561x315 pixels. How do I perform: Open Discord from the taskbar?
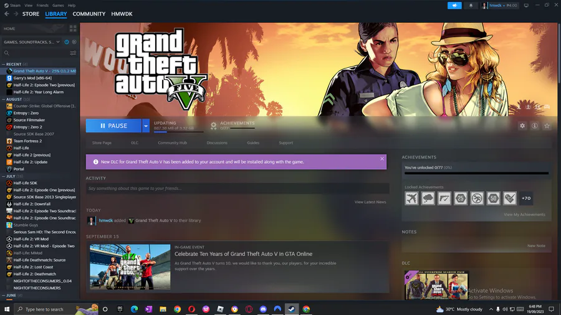pyautogui.click(x=263, y=309)
